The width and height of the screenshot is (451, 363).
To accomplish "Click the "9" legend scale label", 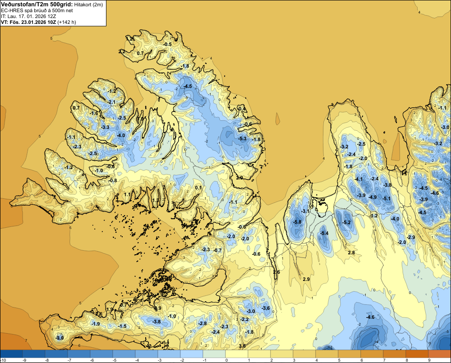I will coord(429,360).
